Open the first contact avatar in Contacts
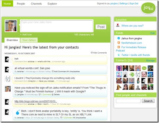 [119, 68]
